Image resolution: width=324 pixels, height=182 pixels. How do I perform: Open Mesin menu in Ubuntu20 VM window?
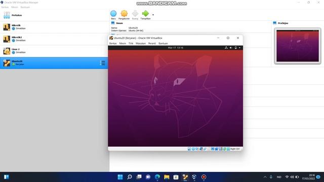coord(123,43)
